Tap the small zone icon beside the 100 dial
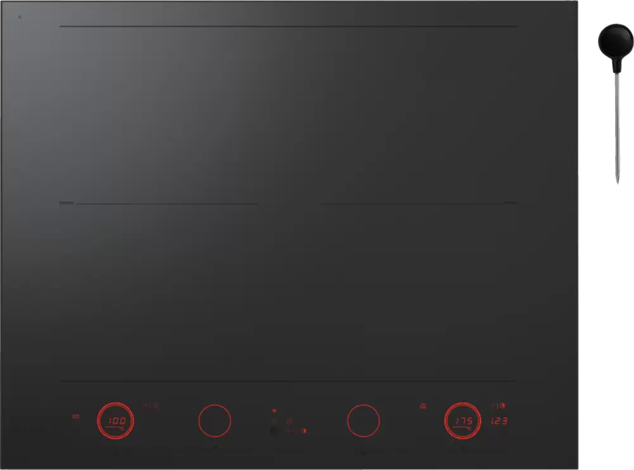The image size is (634, 470). click(x=75, y=416)
